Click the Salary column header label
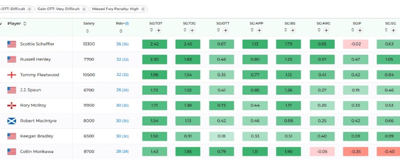This screenshot has width=400, height=160. coord(89,24)
